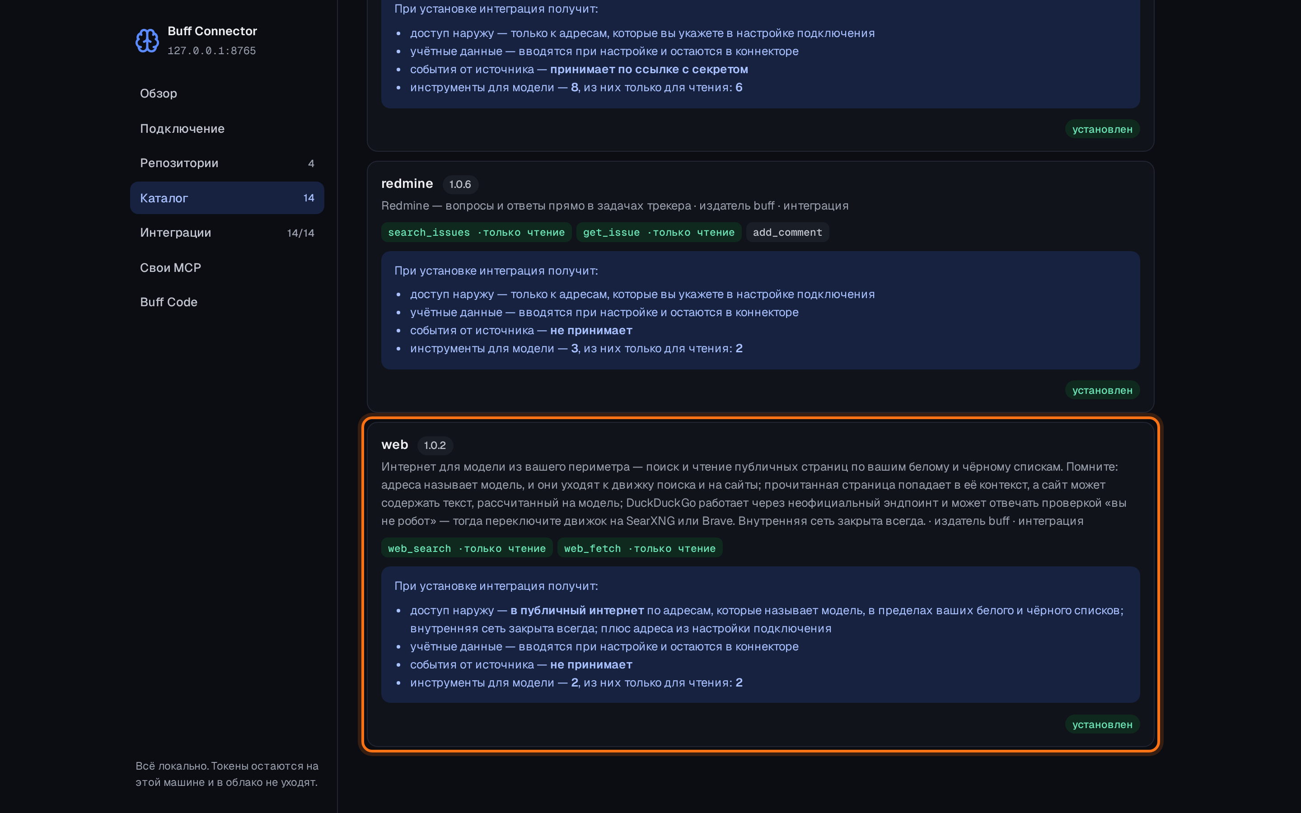Open the Обзор section
Image resolution: width=1301 pixels, height=813 pixels.
coord(227,93)
